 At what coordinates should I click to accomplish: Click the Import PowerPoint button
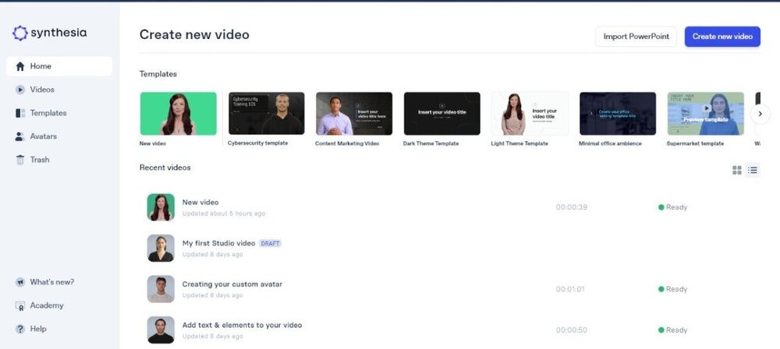pos(636,37)
